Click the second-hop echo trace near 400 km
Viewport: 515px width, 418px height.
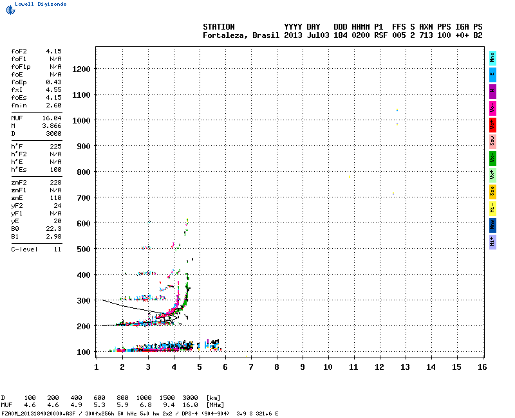[x=147, y=273]
